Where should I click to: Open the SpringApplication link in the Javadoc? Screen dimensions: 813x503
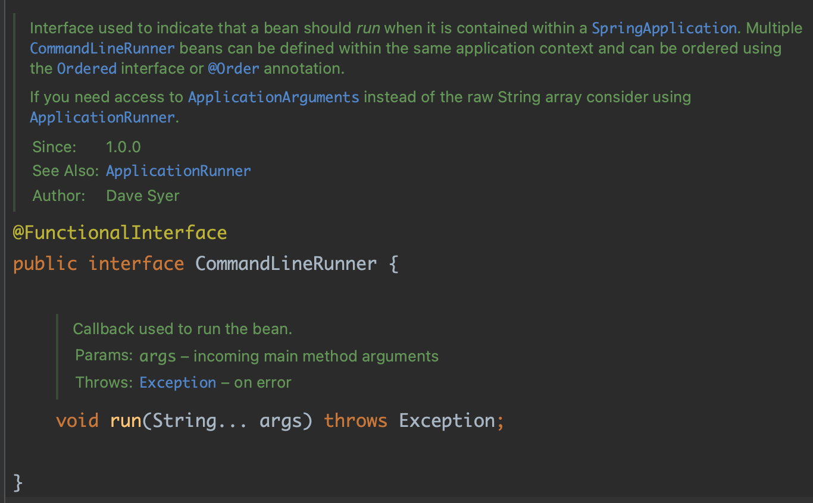coord(664,28)
